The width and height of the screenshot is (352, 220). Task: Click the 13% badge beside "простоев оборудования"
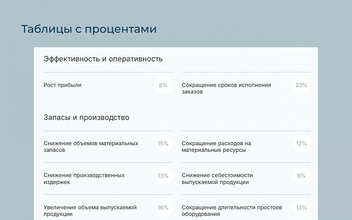[301, 208]
